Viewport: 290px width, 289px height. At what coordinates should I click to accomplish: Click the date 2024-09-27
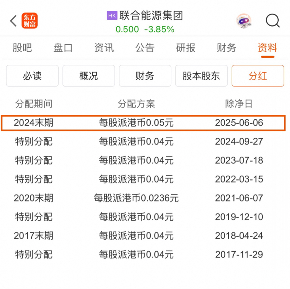click(239, 142)
